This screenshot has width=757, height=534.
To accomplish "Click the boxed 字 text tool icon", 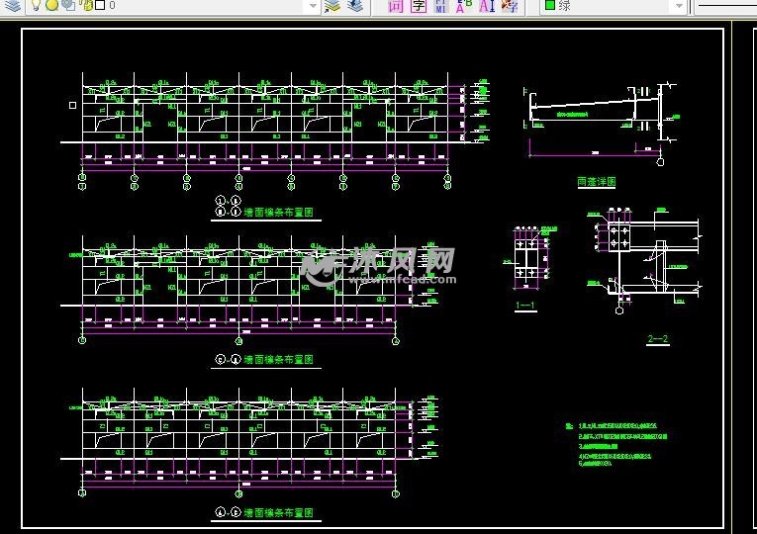I will pyautogui.click(x=418, y=6).
